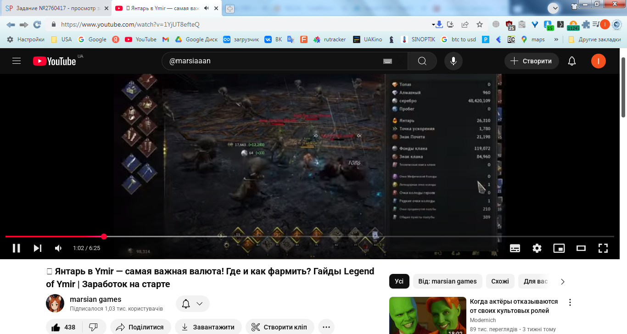Open the marsian games channel name
Screen dimensions: 627x334
coord(95,300)
